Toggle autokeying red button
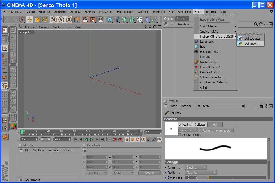 pos(115,140)
